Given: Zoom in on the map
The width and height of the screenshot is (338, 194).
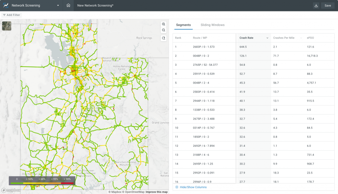Looking at the screenshot, I should pyautogui.click(x=163, y=24).
